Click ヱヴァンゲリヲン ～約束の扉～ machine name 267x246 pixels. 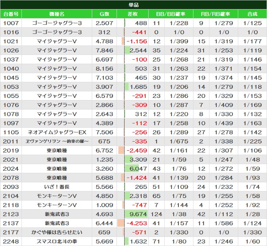coord(57,141)
